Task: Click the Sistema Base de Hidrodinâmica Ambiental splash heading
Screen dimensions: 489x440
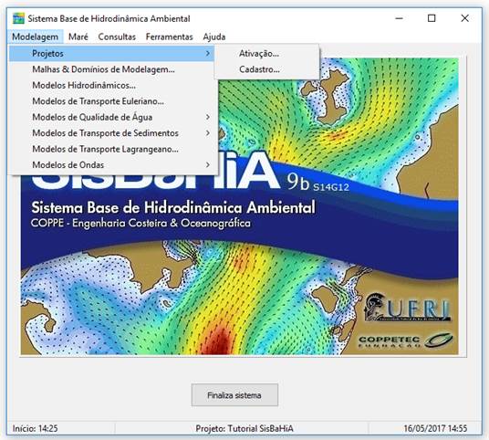Action: tap(173, 208)
